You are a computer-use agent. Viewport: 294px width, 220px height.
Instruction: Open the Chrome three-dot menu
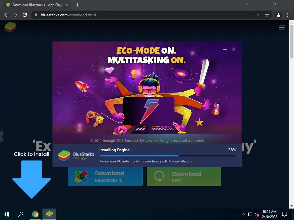coord(288,15)
